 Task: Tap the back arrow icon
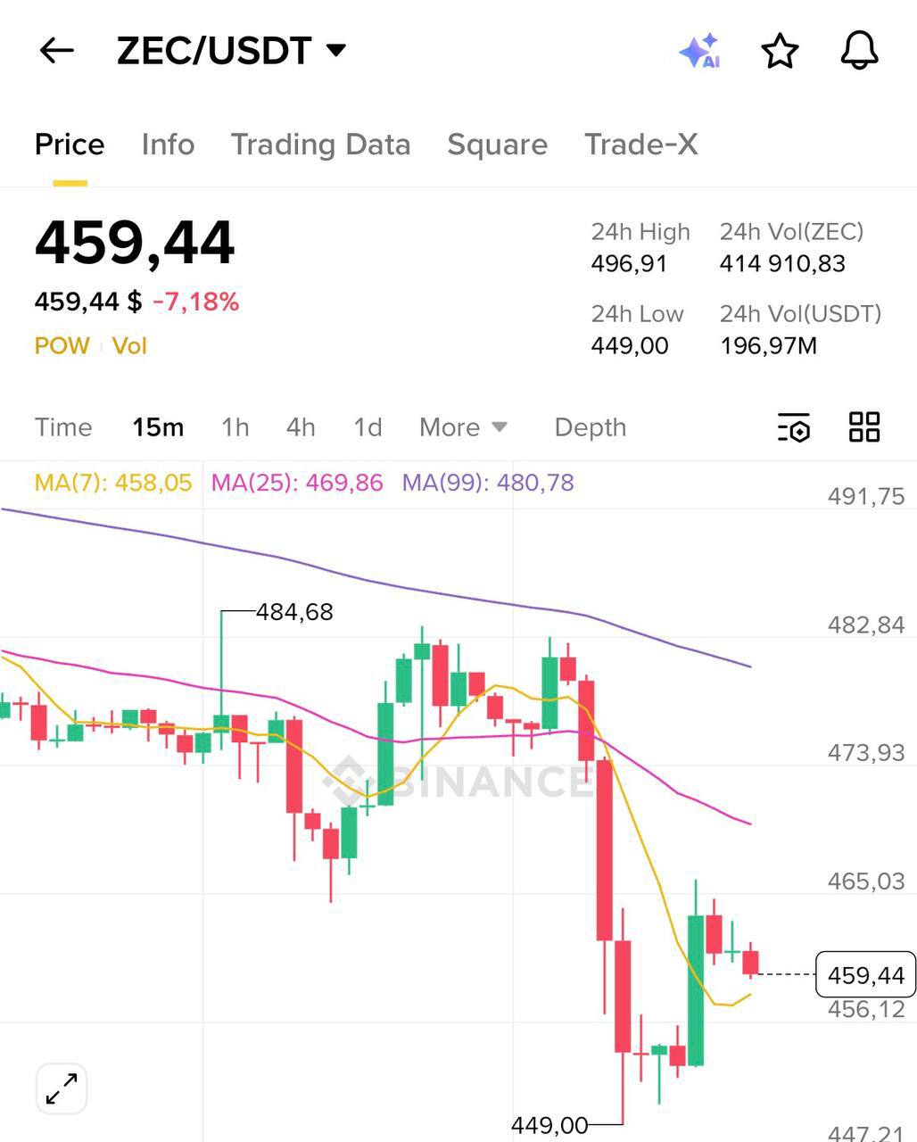pos(57,51)
